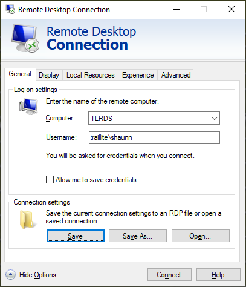This screenshot has height=287, width=246.
Task: Expand the Computer dropdown arrow
Action: pos(215,118)
